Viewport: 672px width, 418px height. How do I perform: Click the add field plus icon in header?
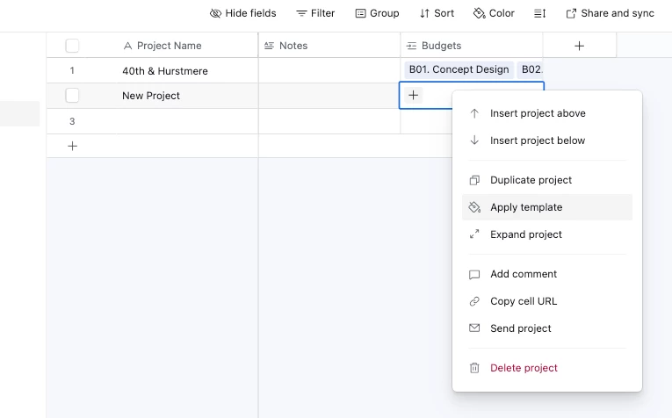point(579,46)
